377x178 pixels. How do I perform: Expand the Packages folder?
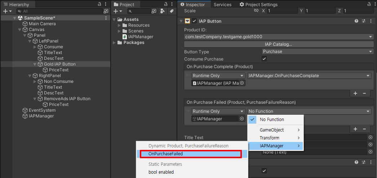114,43
